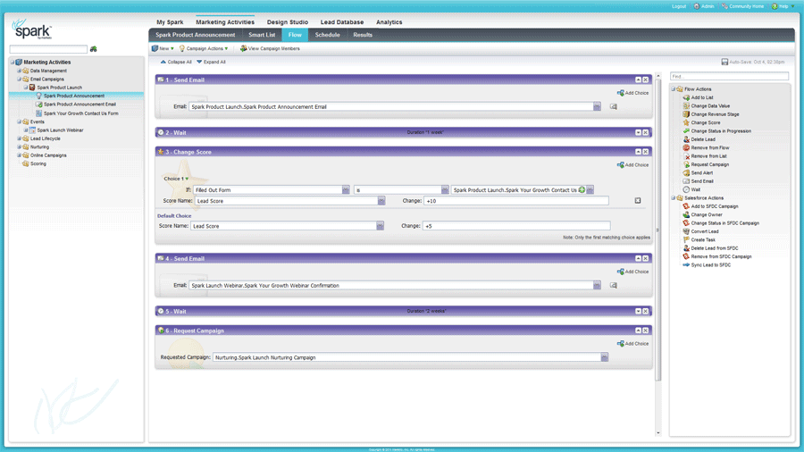Viewport: 804px width, 452px height.
Task: Open the Default Choice Score Name dropdown
Action: click(380, 226)
